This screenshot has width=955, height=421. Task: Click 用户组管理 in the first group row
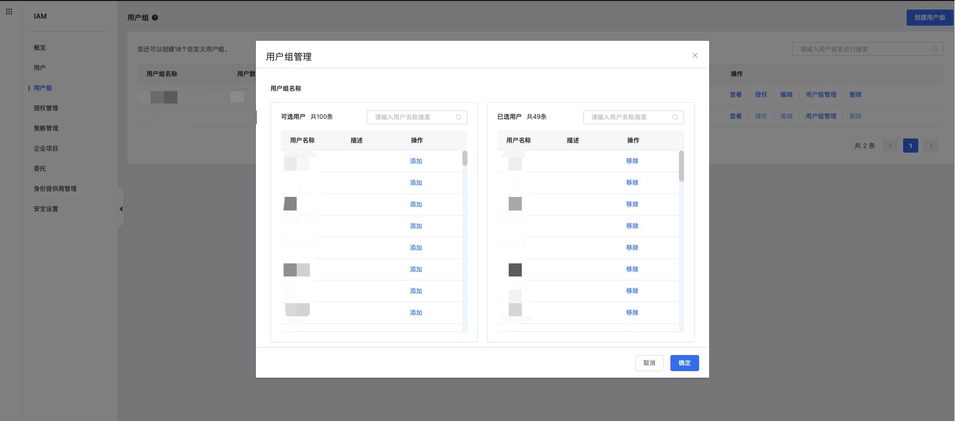pyautogui.click(x=821, y=95)
